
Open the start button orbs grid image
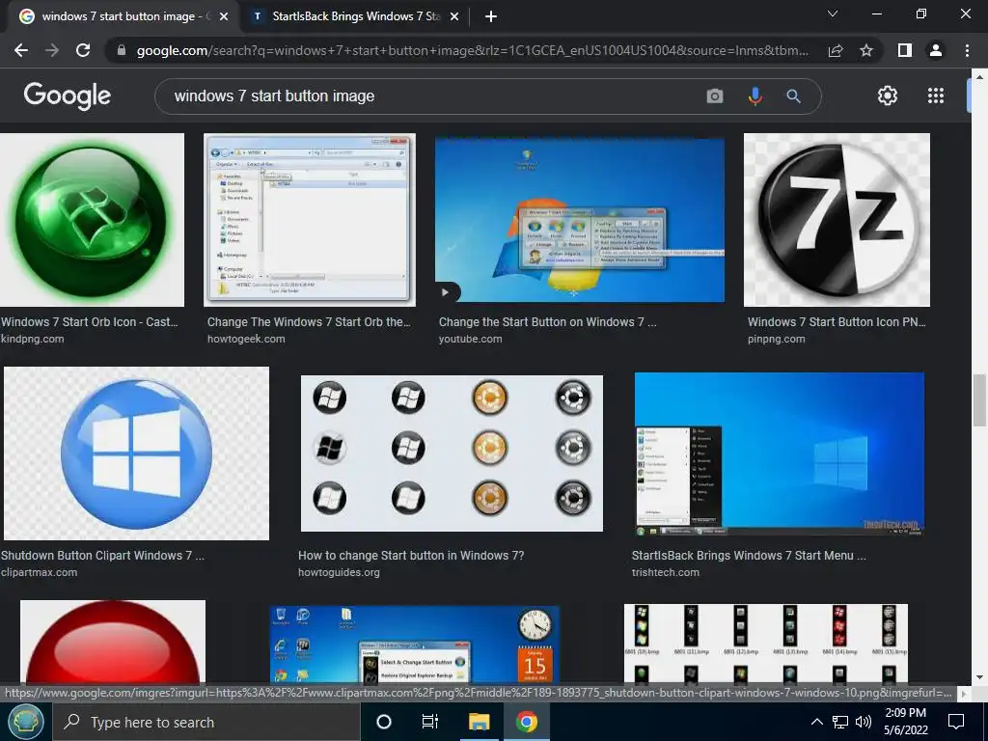click(x=452, y=453)
